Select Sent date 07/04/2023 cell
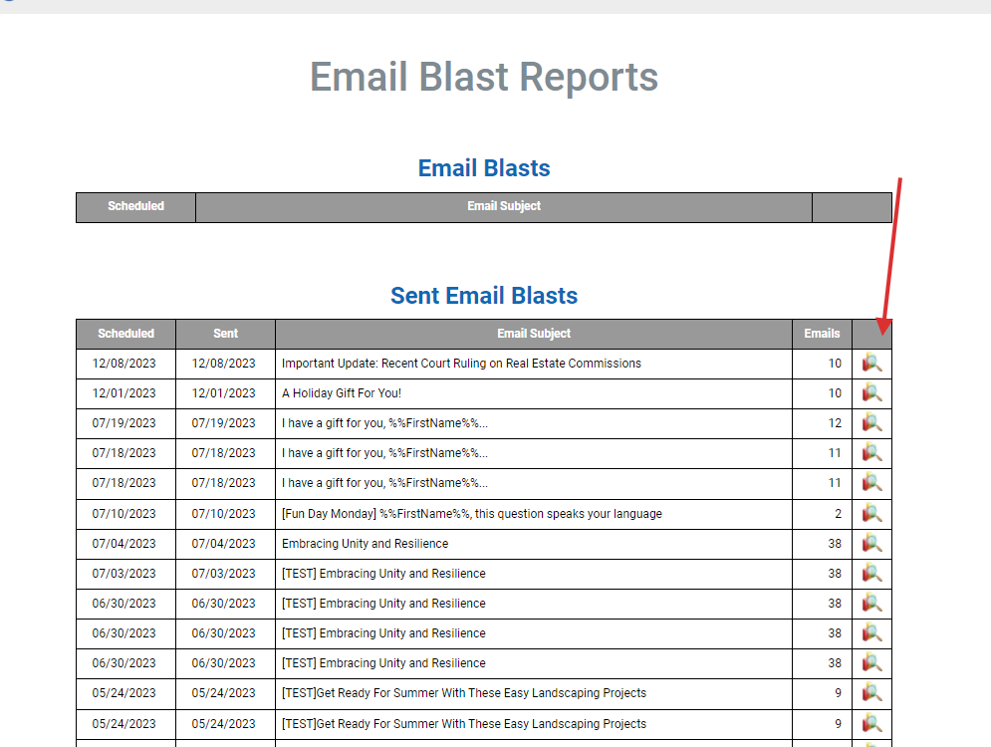The width and height of the screenshot is (991, 747). (224, 544)
